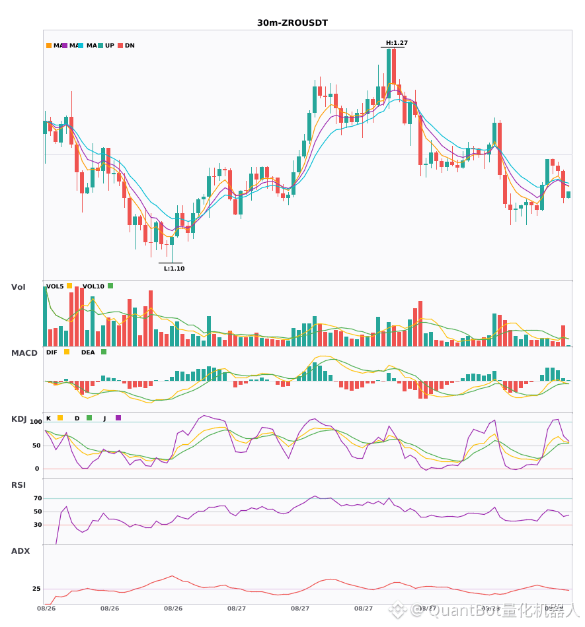The width and height of the screenshot is (585, 627).
Task: Select the DIF legend text
Action: pos(52,352)
